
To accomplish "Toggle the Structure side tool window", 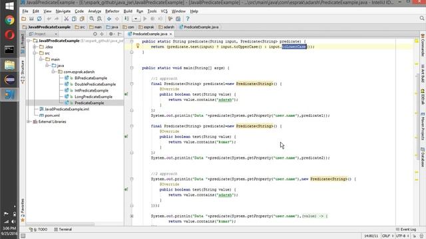I will [x=23, y=72].
